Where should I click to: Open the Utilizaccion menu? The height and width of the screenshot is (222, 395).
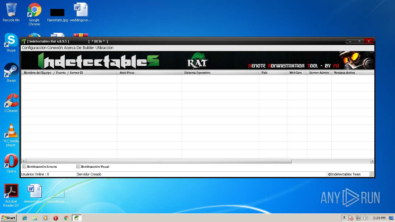point(104,48)
